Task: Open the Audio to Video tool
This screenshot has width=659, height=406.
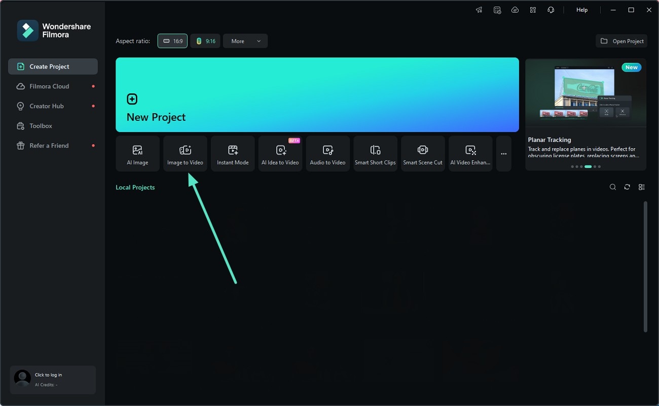Action: 328,154
